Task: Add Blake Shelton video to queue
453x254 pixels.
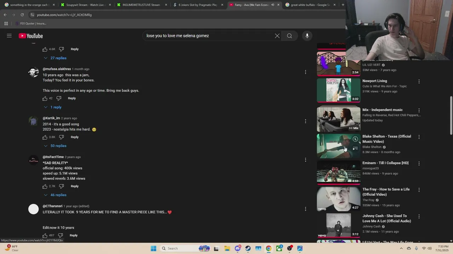Action: coord(355,149)
